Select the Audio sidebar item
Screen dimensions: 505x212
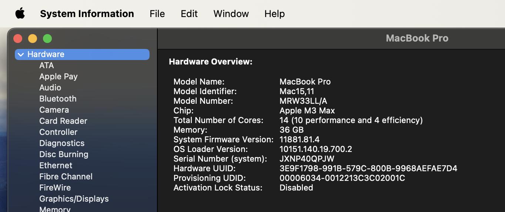tap(50, 87)
